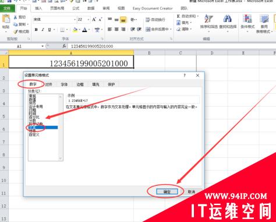This screenshot has height=222, width=276.
Task: Click the AutoSum sigma icon
Action: [x=178, y=16]
